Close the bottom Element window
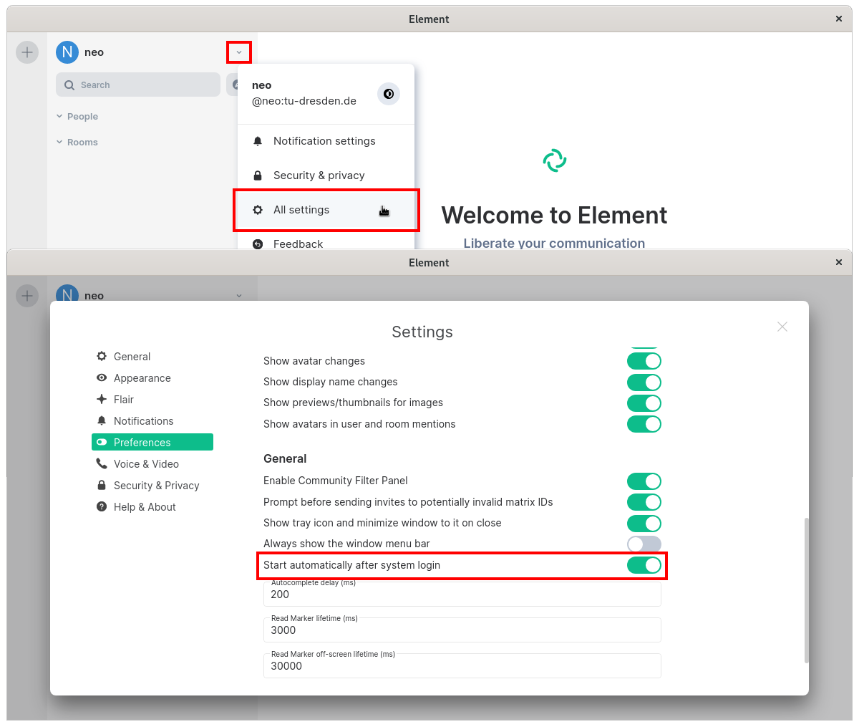 click(x=839, y=263)
